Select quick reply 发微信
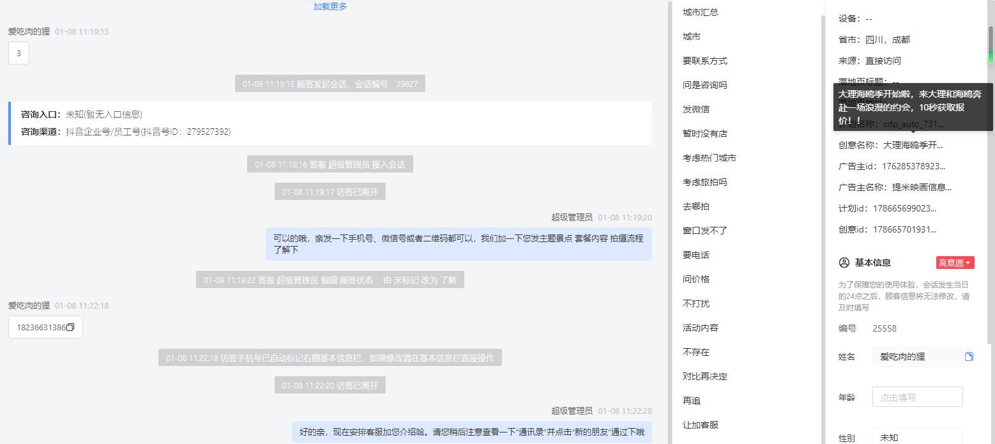 click(x=696, y=109)
